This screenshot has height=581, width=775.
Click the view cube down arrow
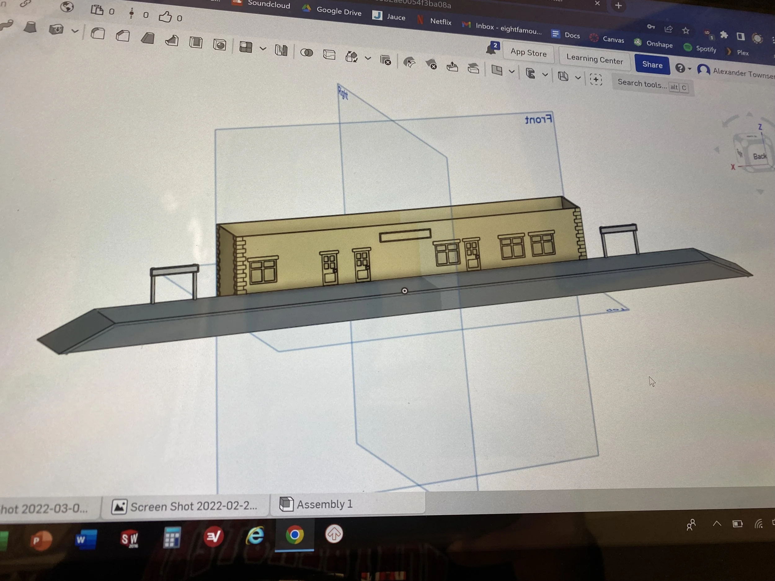click(760, 192)
